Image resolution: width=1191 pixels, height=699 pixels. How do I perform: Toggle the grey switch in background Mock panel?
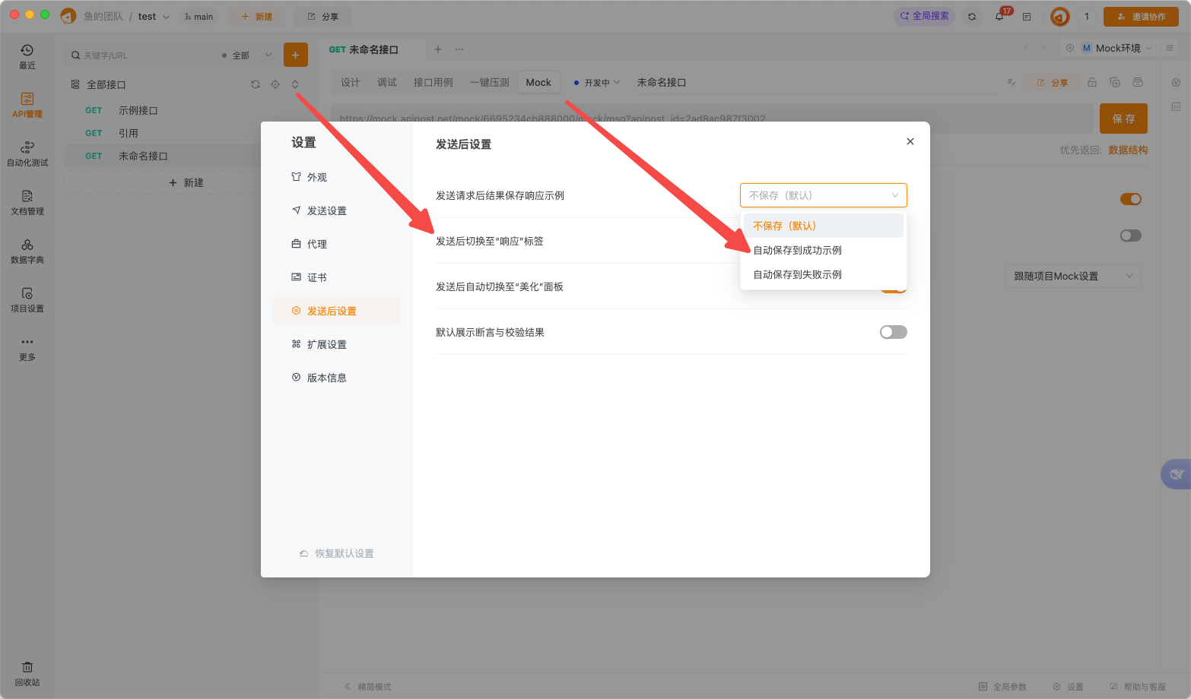click(x=1131, y=236)
